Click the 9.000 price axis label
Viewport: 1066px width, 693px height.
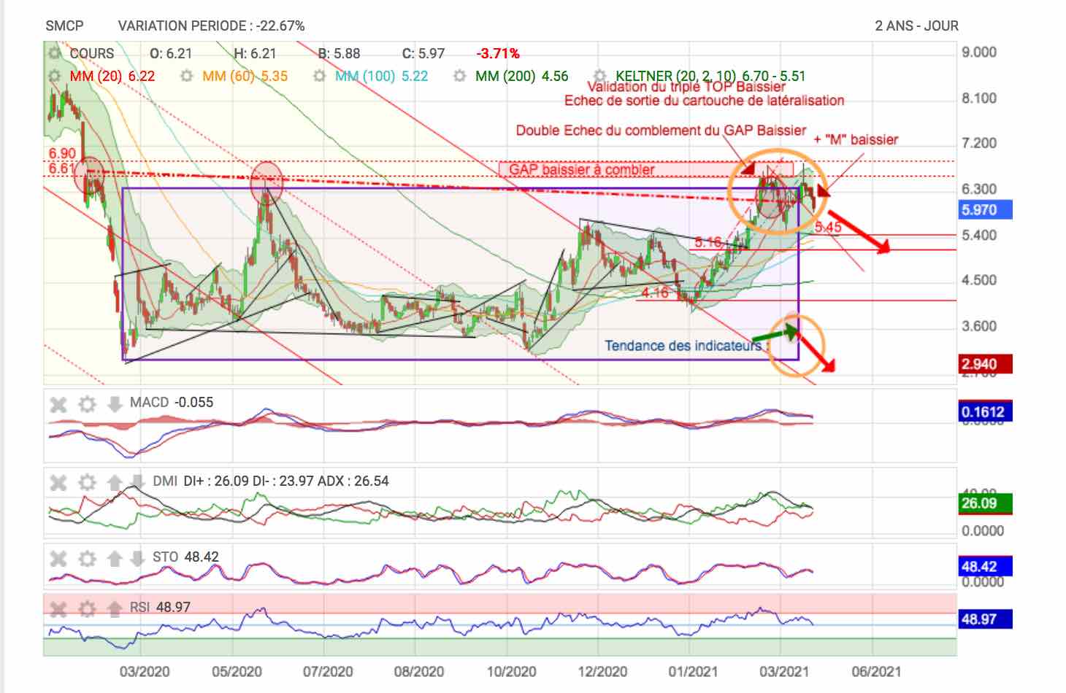(979, 52)
